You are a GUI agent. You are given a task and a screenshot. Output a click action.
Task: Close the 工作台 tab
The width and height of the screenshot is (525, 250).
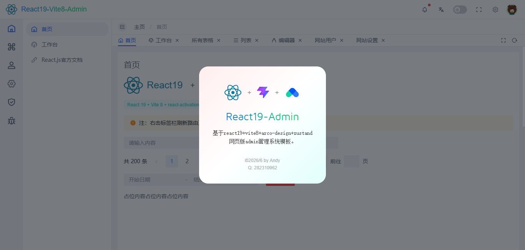coord(177,40)
